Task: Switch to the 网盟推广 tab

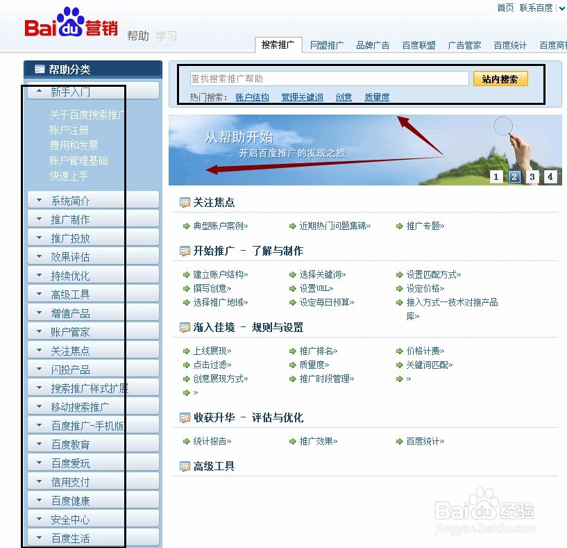Action: [328, 45]
